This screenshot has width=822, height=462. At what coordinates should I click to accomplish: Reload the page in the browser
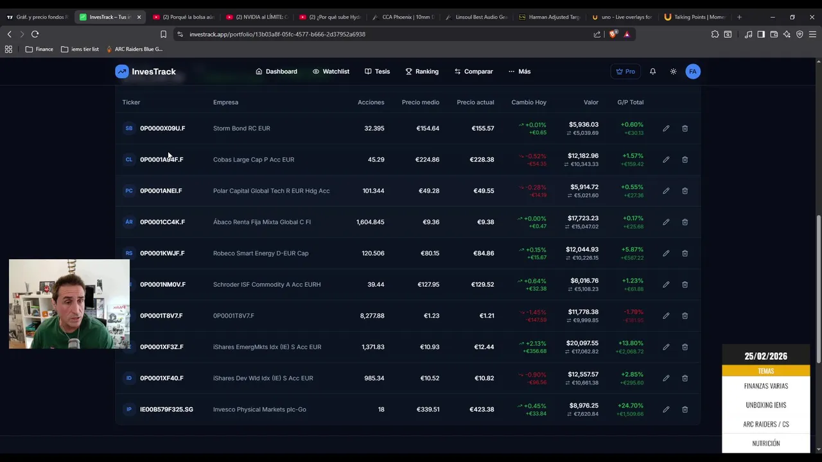point(35,34)
